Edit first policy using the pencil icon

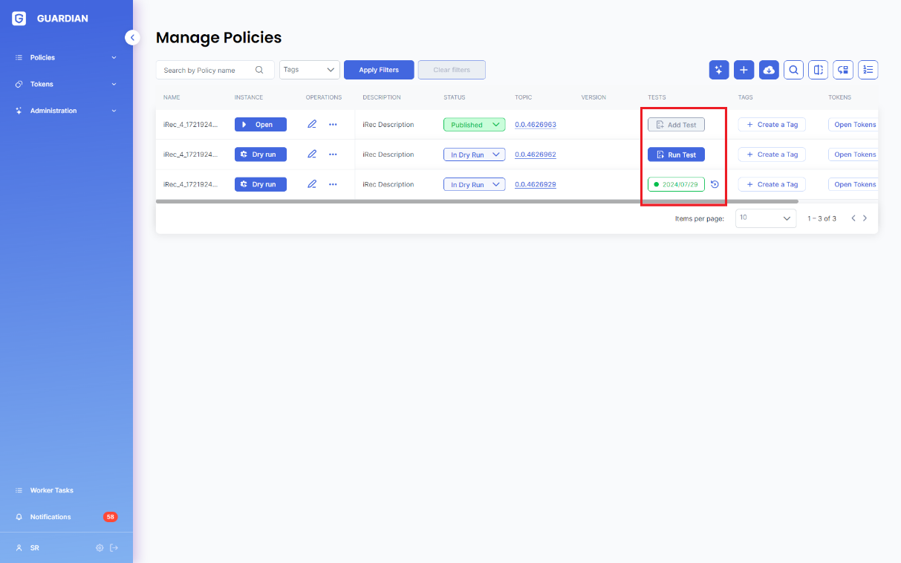point(312,125)
